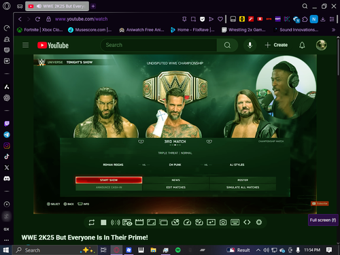
Task: Open the Windows notification center
Action: tap(329, 250)
